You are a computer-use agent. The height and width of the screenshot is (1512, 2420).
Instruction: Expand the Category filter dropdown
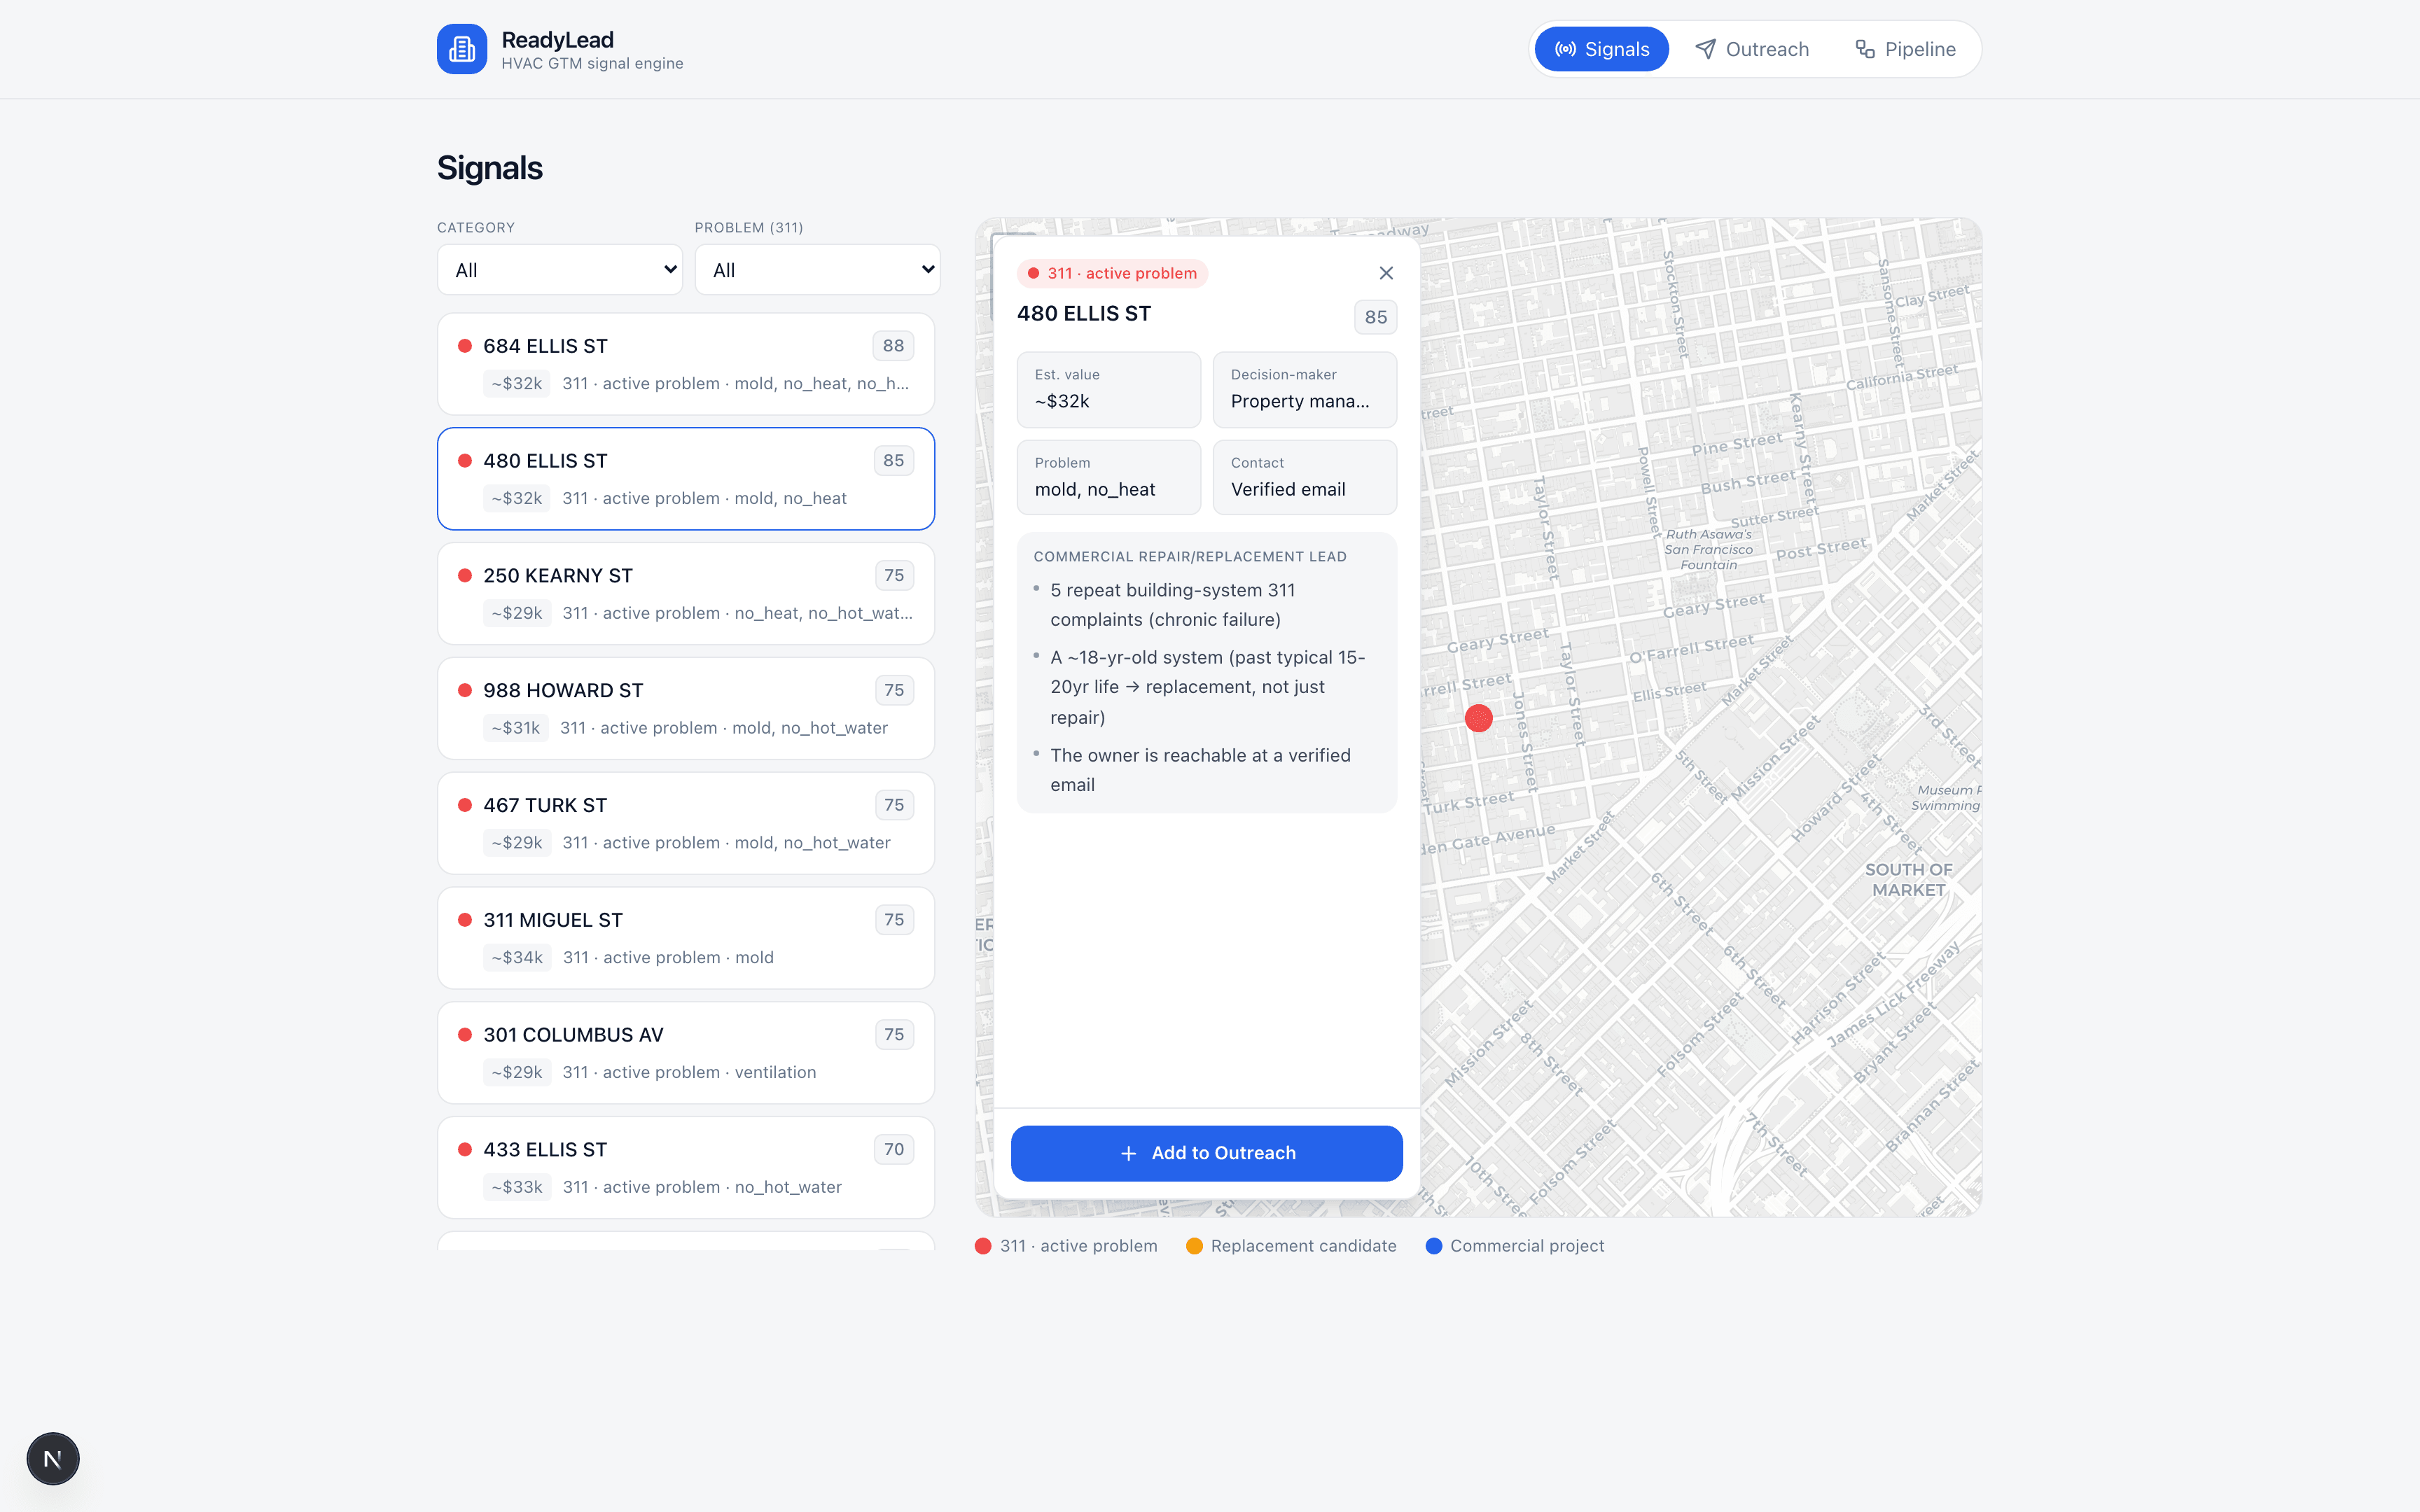pos(560,270)
